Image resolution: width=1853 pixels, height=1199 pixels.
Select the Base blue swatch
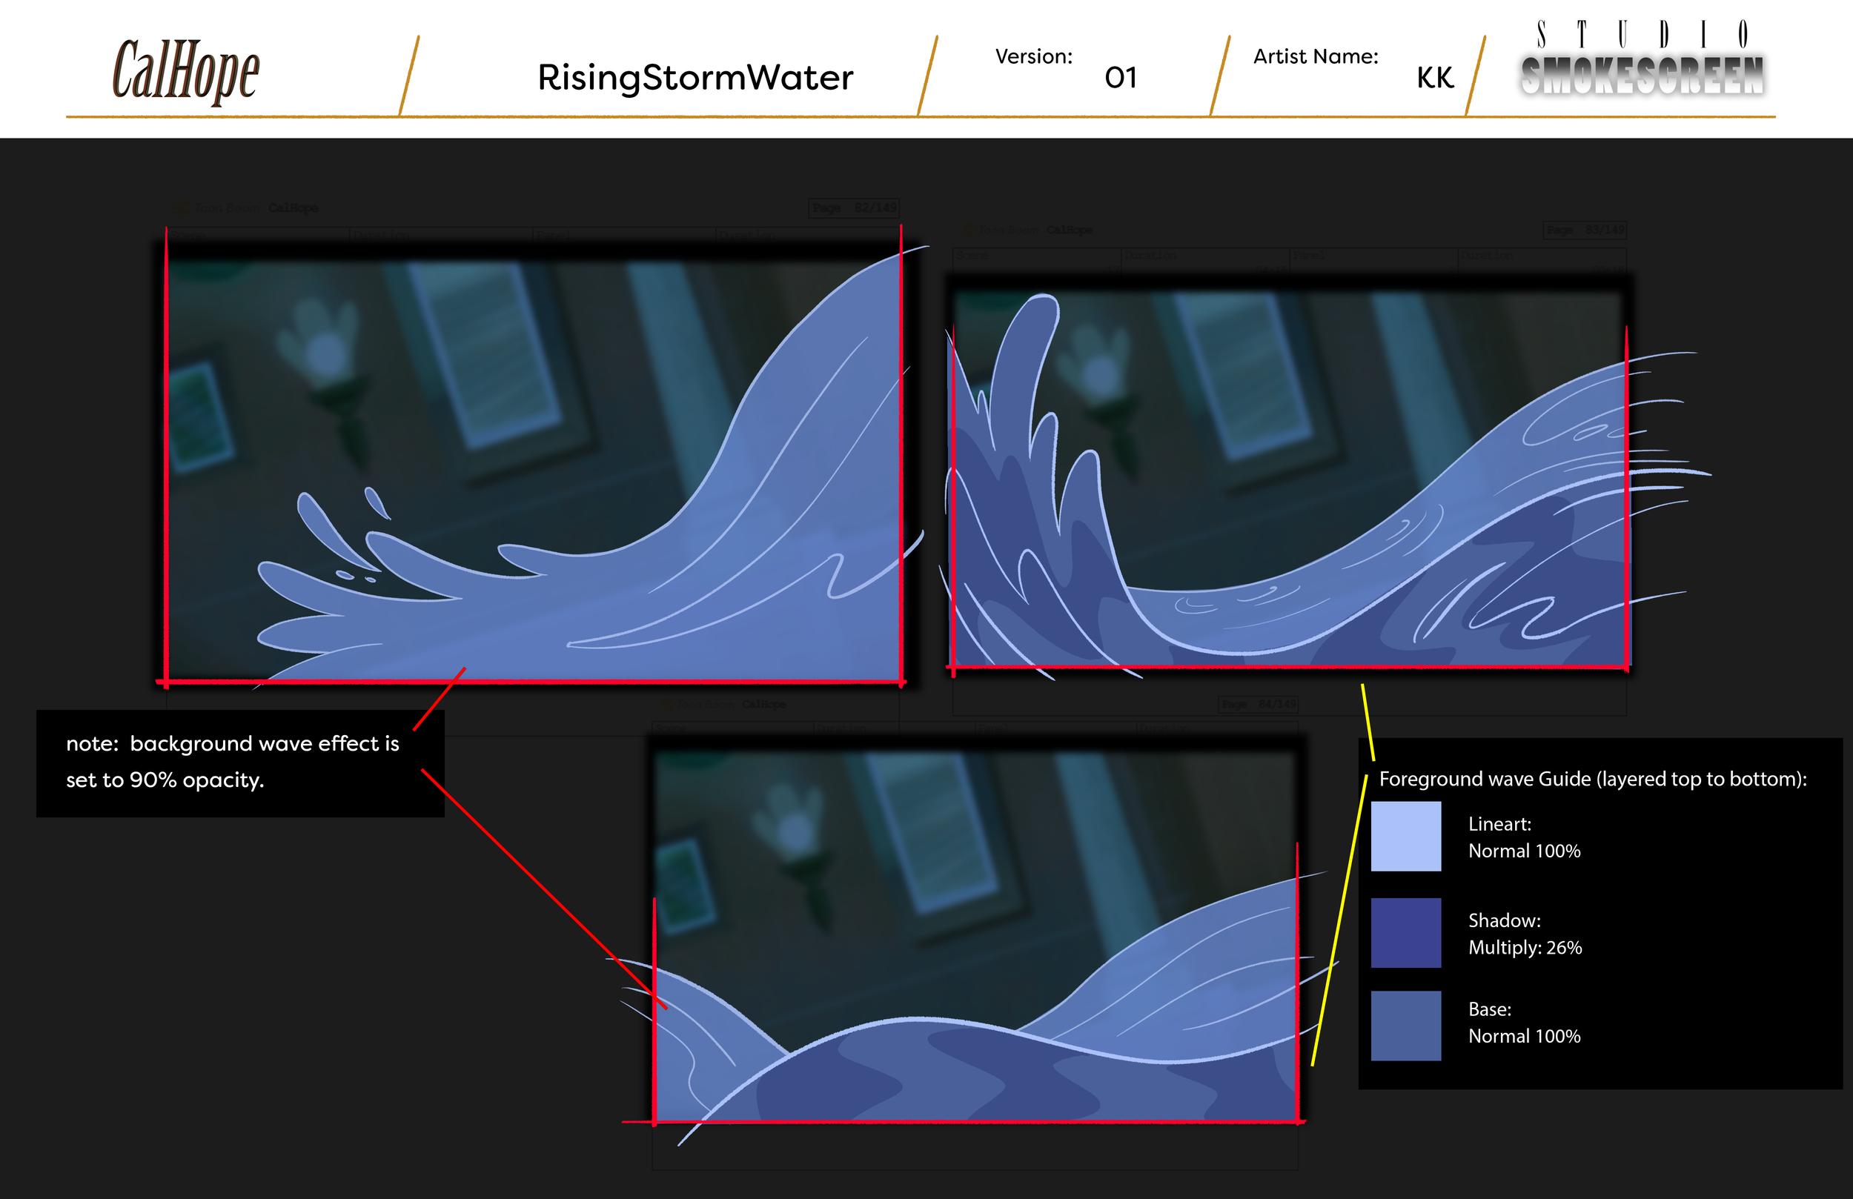(1405, 1026)
